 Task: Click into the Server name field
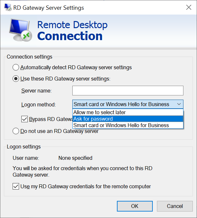[128, 91]
